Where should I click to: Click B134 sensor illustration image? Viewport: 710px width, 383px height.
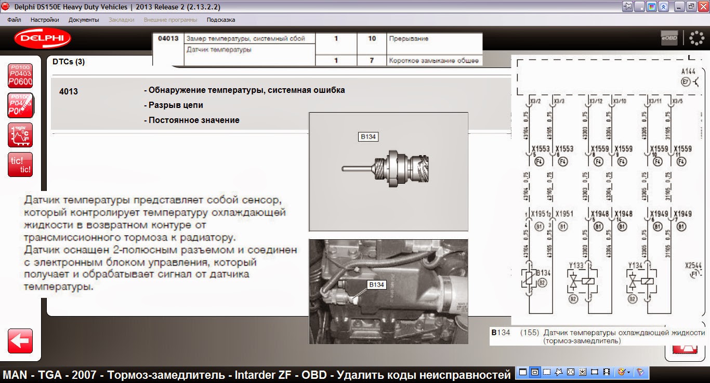click(x=389, y=172)
